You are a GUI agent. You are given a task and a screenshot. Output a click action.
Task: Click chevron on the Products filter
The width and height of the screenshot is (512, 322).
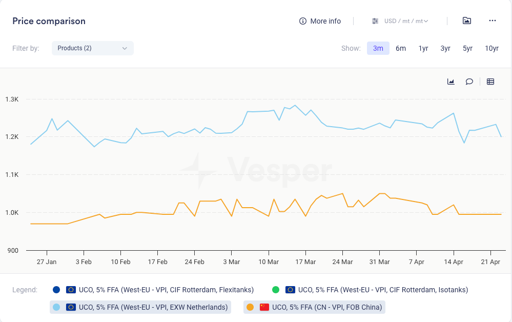(x=125, y=48)
